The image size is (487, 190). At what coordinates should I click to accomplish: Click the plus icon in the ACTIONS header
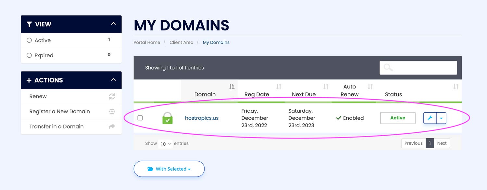[29, 80]
